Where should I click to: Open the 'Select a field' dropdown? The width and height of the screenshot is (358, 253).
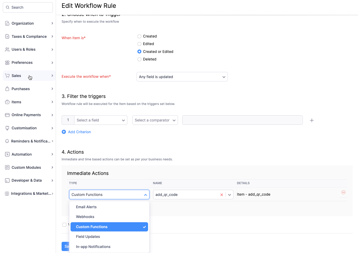tap(100, 120)
